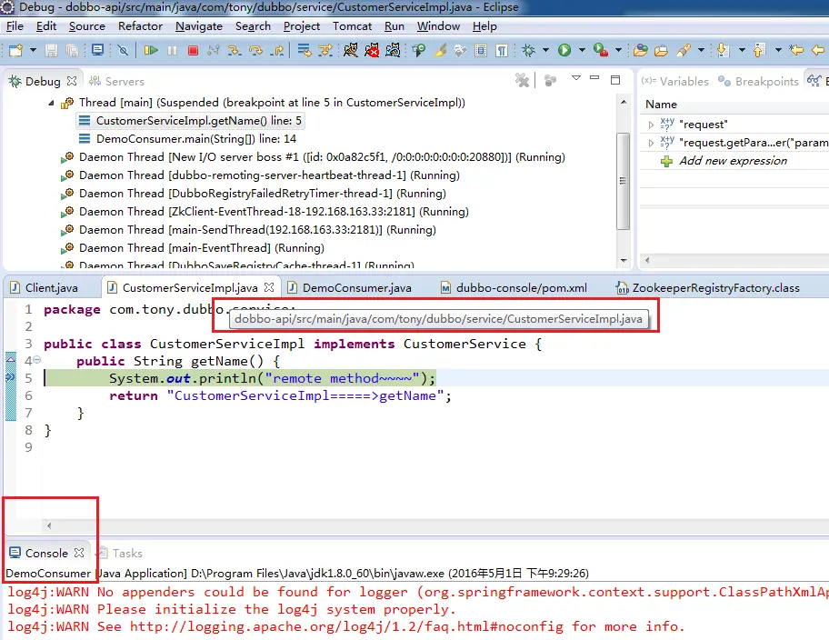Click the Search flashlight icon
The height and width of the screenshot is (640, 829).
684,50
